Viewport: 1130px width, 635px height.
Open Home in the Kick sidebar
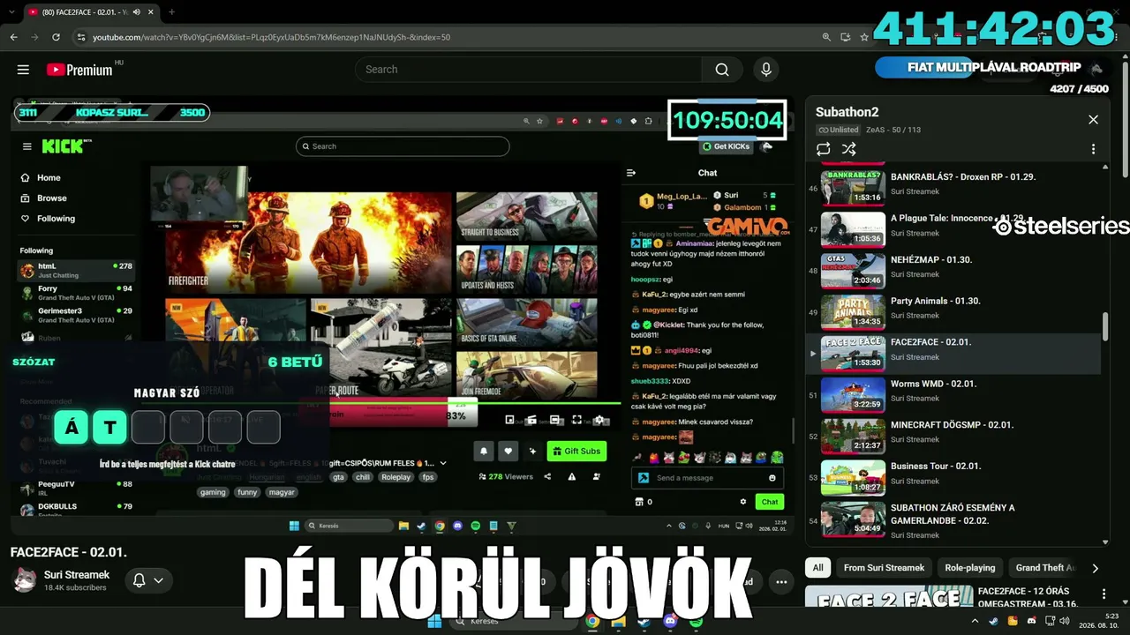(41, 178)
